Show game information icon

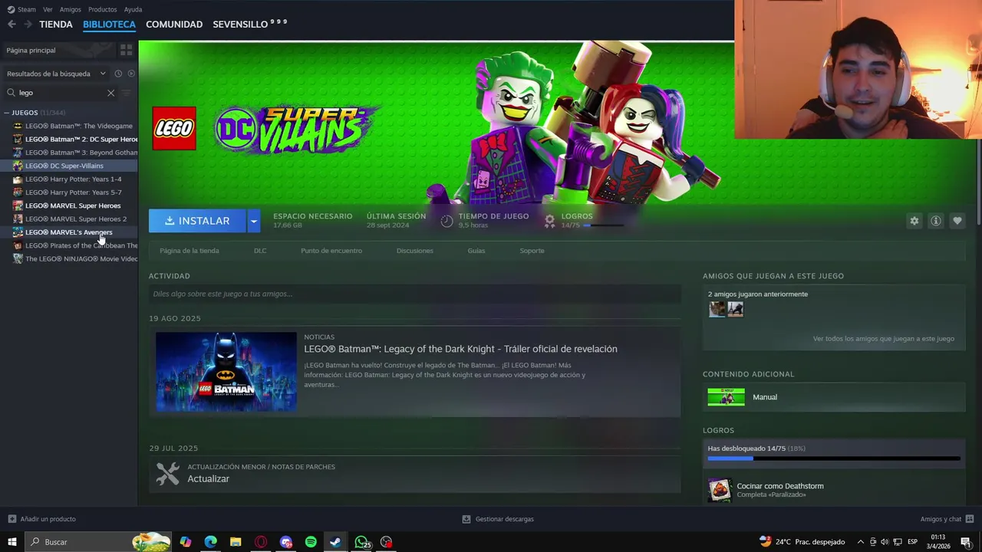tap(936, 221)
